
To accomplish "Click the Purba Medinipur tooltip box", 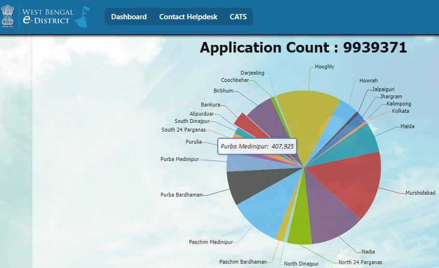I will (x=257, y=147).
